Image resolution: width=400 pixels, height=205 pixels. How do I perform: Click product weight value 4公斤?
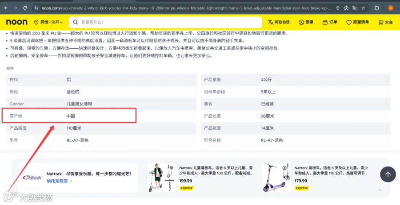tap(266, 80)
